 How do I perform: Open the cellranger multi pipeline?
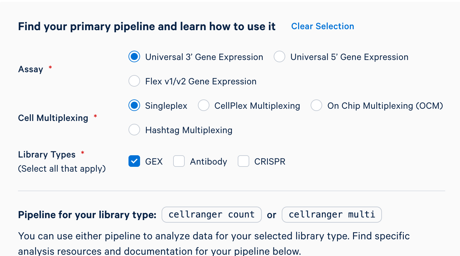[x=332, y=215]
